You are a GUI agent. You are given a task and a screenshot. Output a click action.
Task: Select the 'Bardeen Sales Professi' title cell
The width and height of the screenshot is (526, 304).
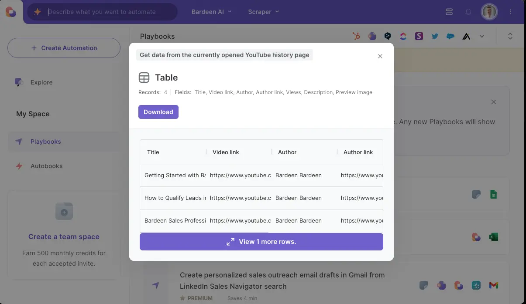(x=175, y=220)
